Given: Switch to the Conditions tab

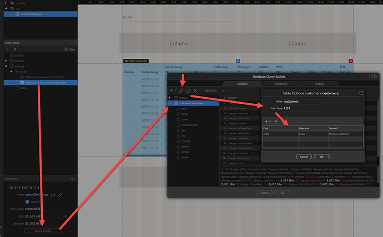Looking at the screenshot, I should 281,83.
